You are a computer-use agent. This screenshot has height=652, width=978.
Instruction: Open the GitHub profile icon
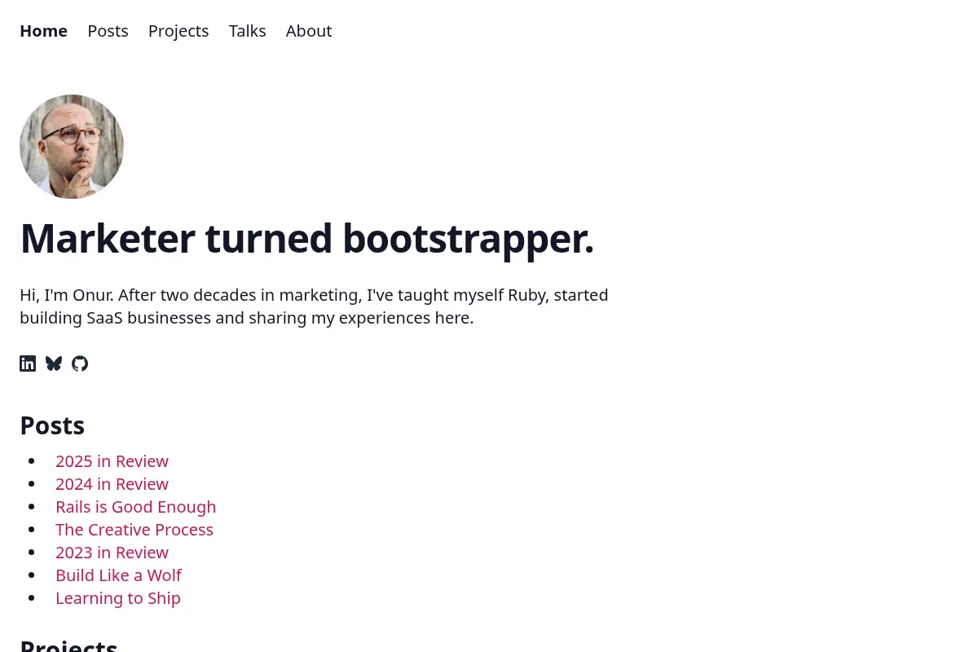click(80, 363)
